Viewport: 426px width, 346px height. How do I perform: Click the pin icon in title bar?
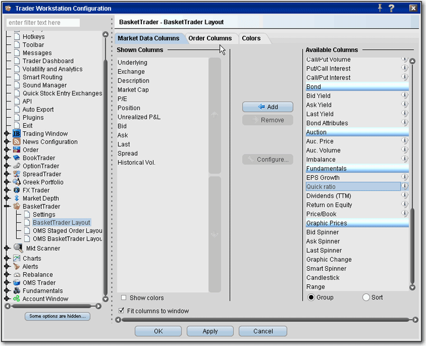pos(380,8)
